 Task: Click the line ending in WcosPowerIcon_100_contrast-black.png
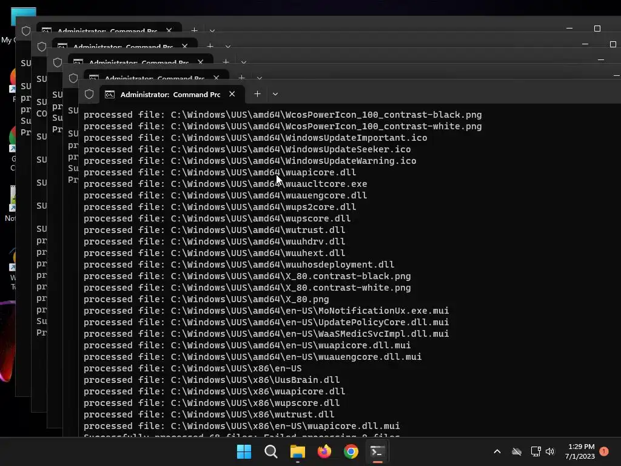[283, 115]
